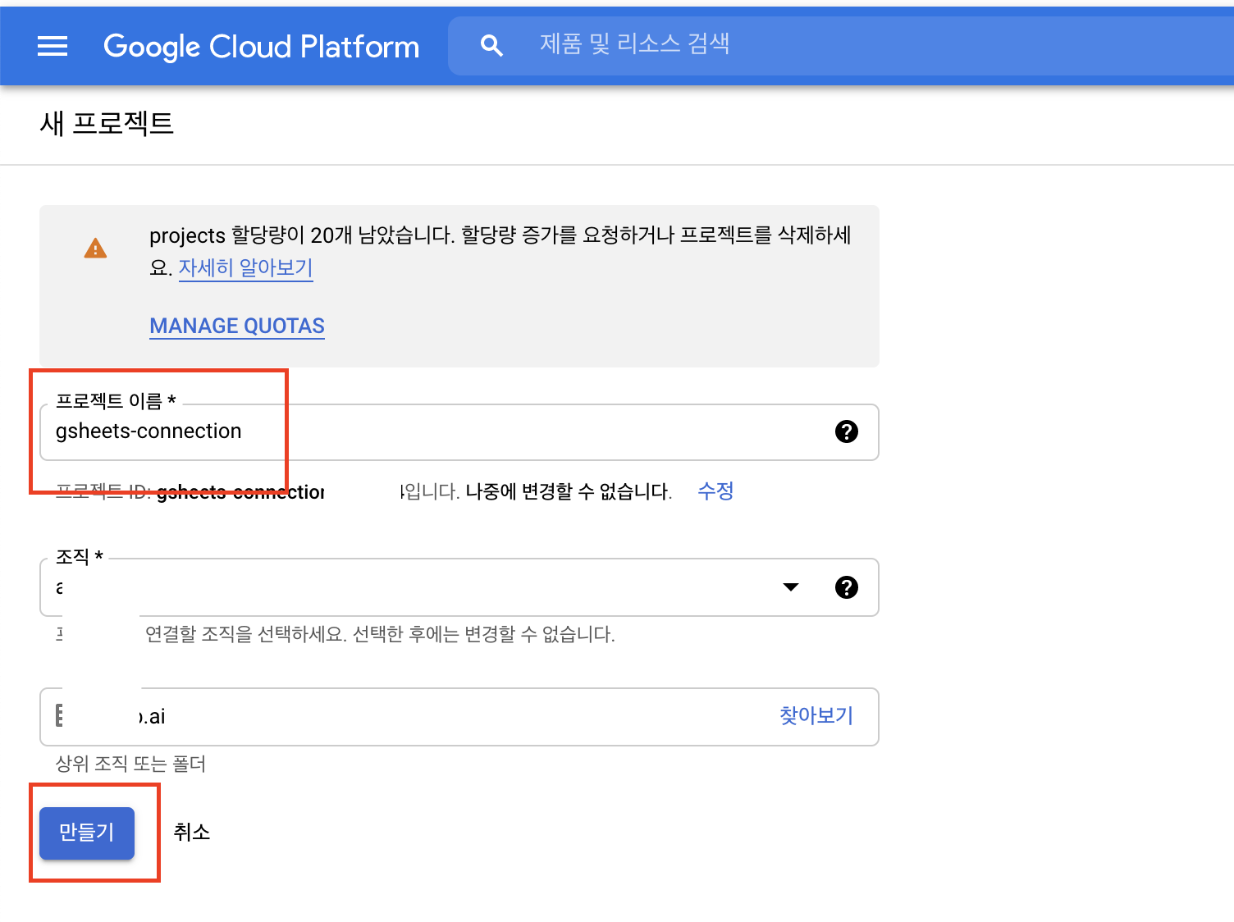Screen dimensions: 1234x922
Task: Click the parent organization location field
Action: click(369, 716)
